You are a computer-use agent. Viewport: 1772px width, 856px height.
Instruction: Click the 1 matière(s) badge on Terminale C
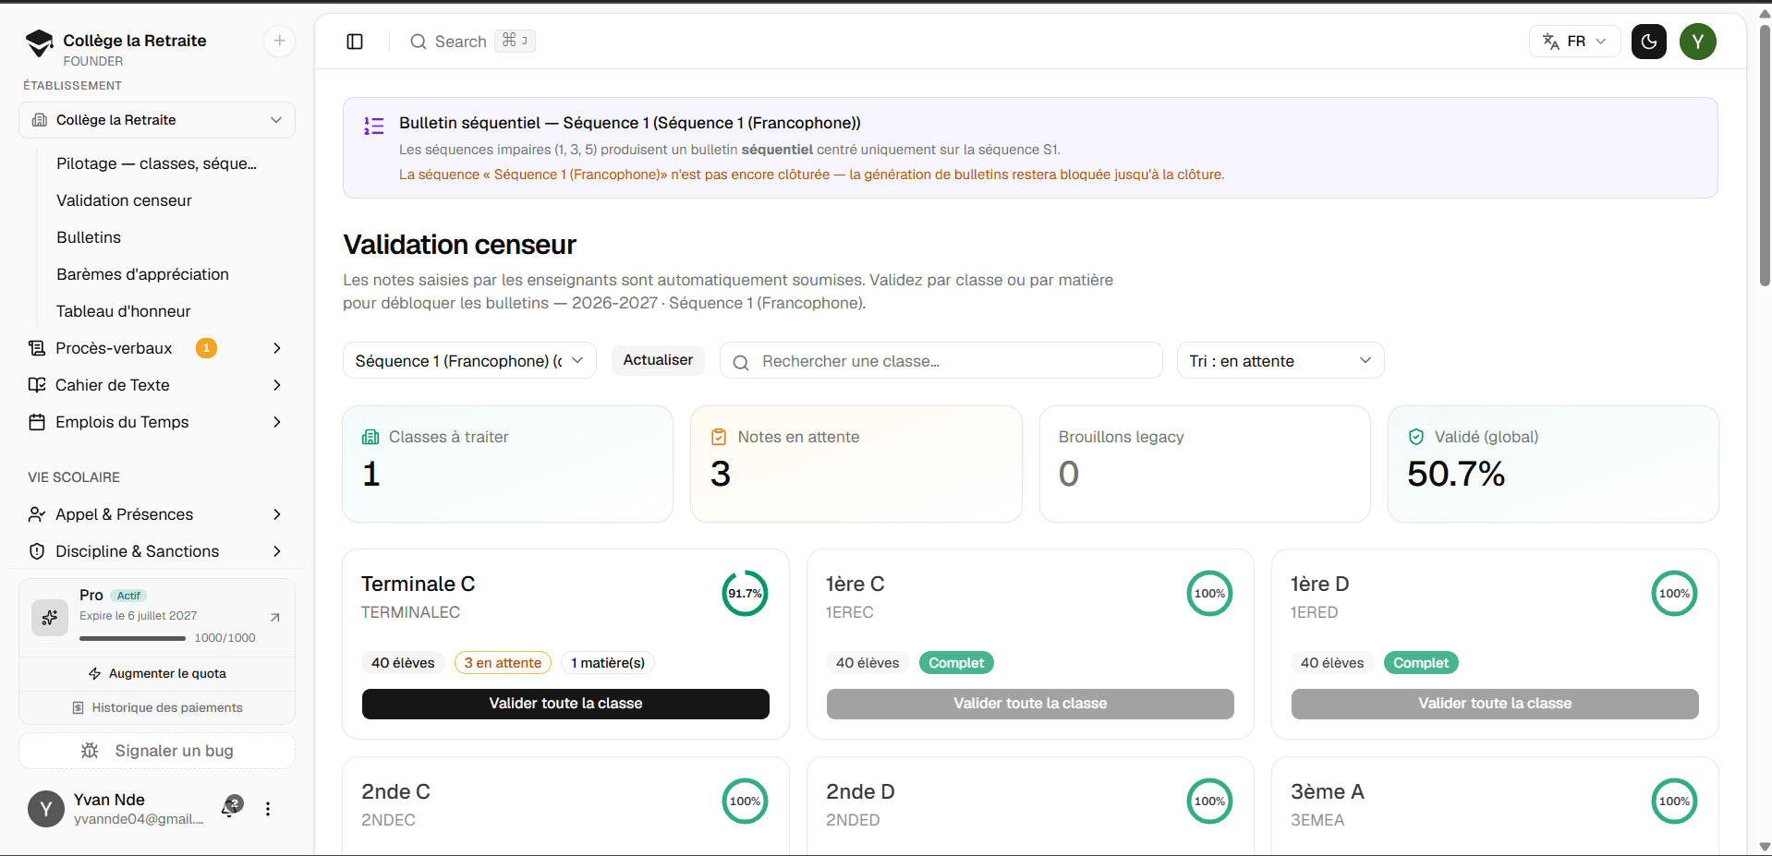[x=608, y=663]
